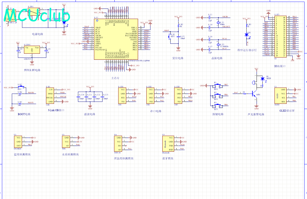Select the STM32F103C8T6 main chip component
The image size is (307, 199).
(x=116, y=39)
